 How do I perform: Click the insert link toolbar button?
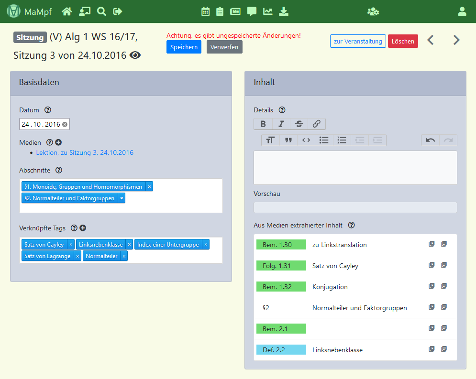(x=317, y=124)
